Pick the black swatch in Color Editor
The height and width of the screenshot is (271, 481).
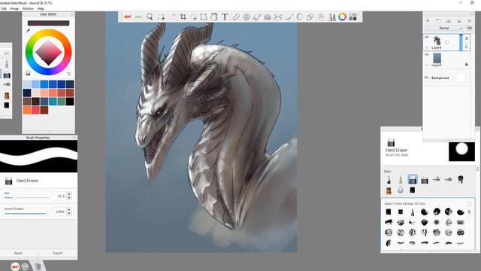(70, 102)
